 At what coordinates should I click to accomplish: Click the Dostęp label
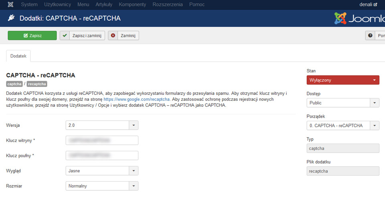313,94
